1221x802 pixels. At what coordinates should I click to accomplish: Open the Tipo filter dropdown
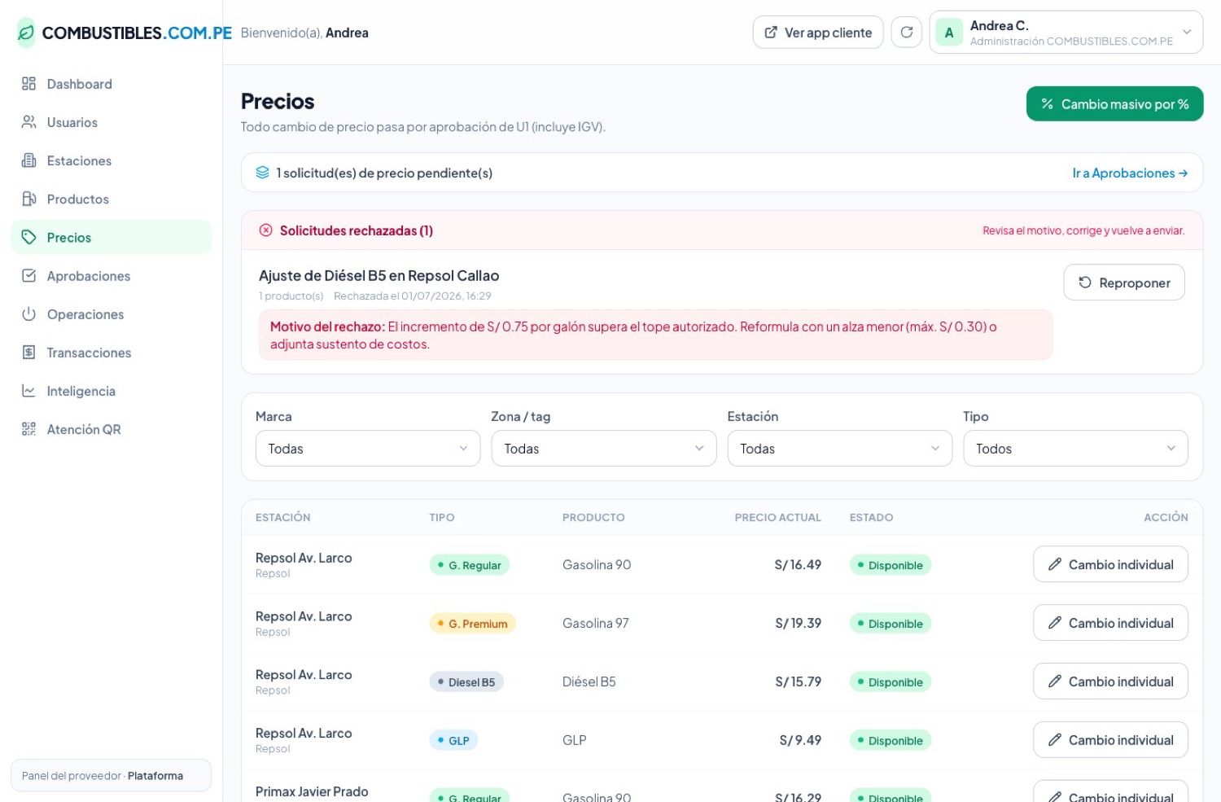[1075, 449]
